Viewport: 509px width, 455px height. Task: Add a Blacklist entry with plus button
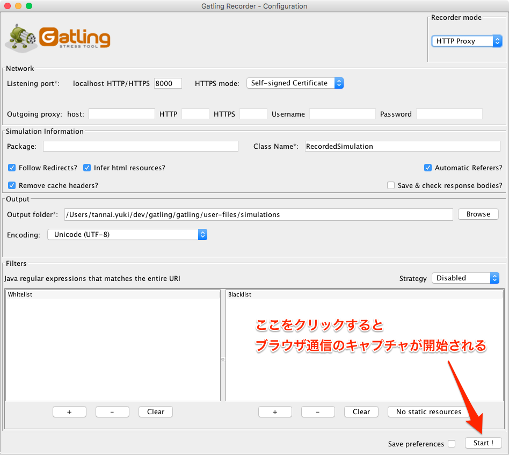pos(275,412)
